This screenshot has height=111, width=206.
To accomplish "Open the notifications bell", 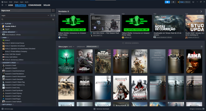I will pos(174,2).
